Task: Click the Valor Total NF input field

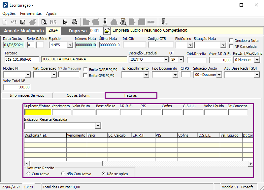Action: click(x=17, y=87)
